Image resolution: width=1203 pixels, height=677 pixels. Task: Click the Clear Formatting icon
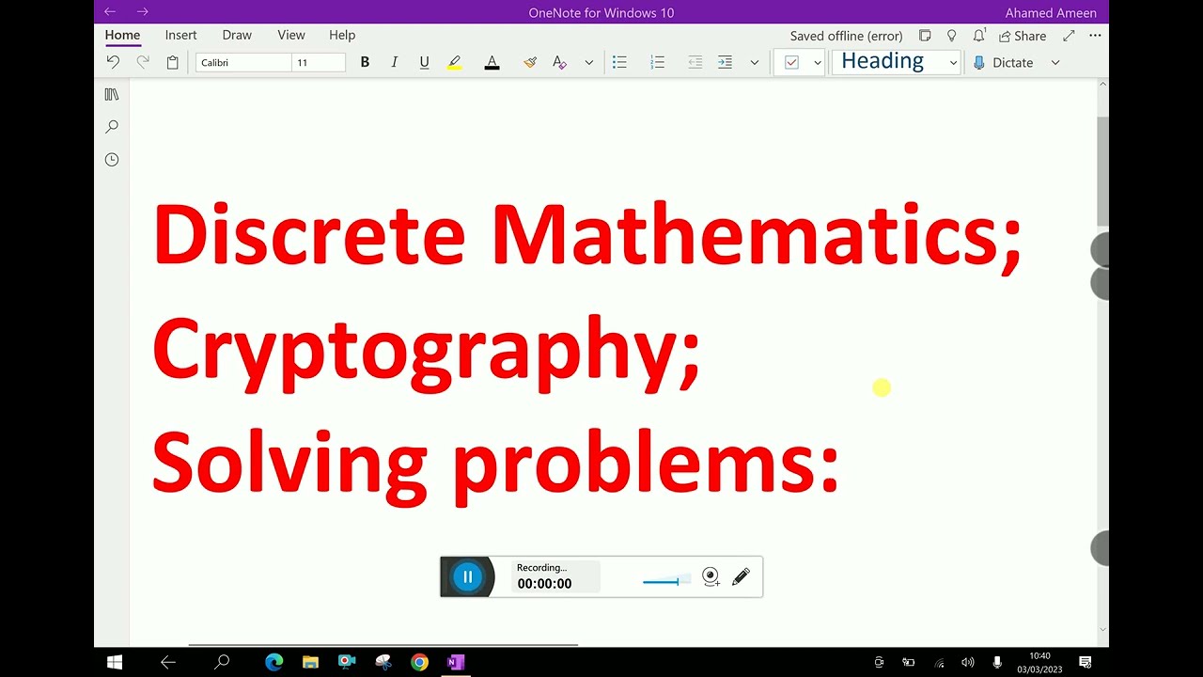[x=559, y=62]
